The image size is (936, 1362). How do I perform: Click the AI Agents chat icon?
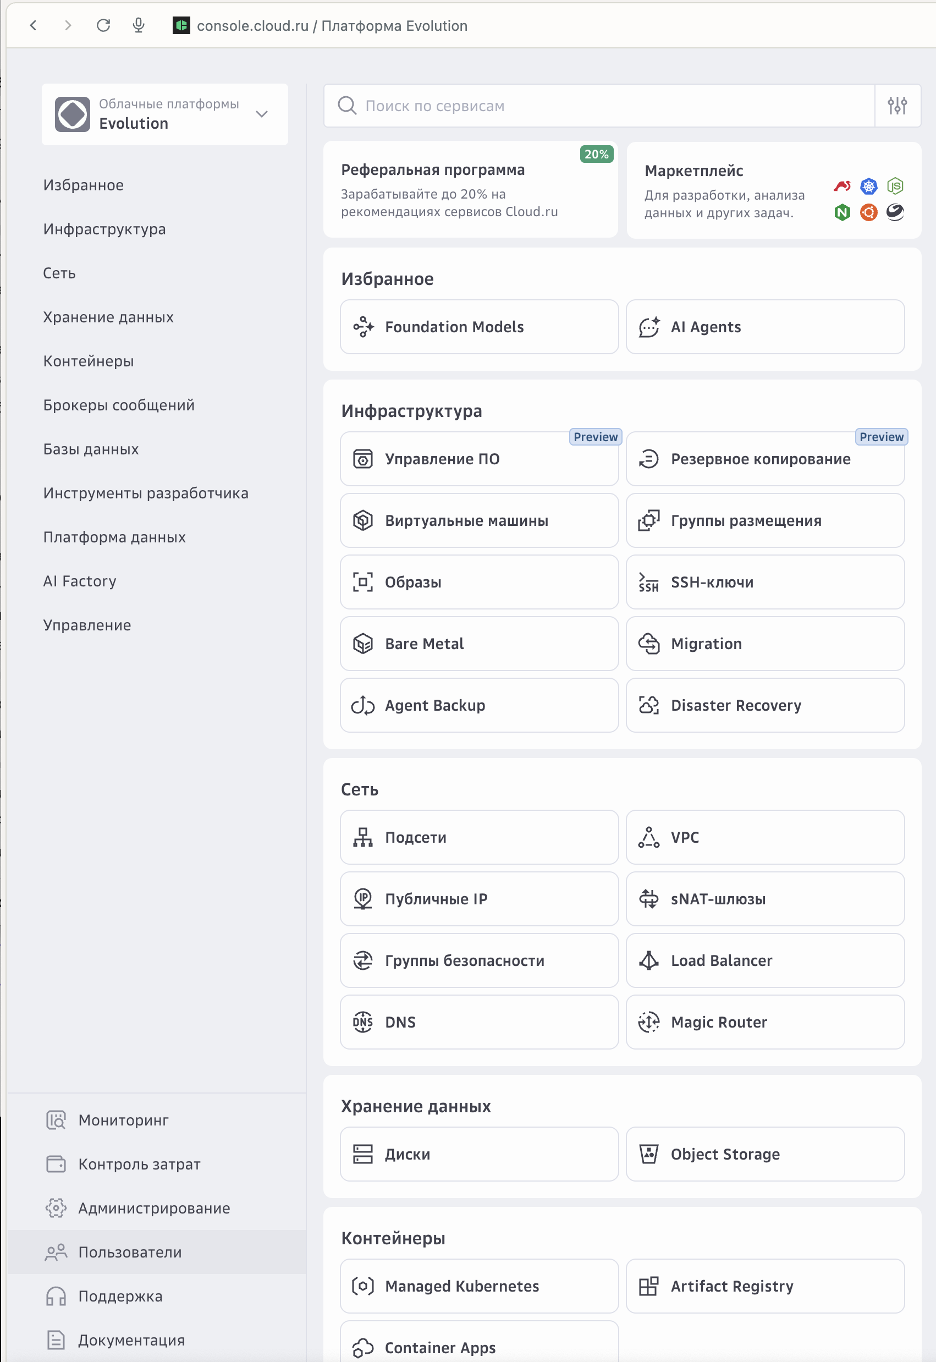pyautogui.click(x=648, y=327)
